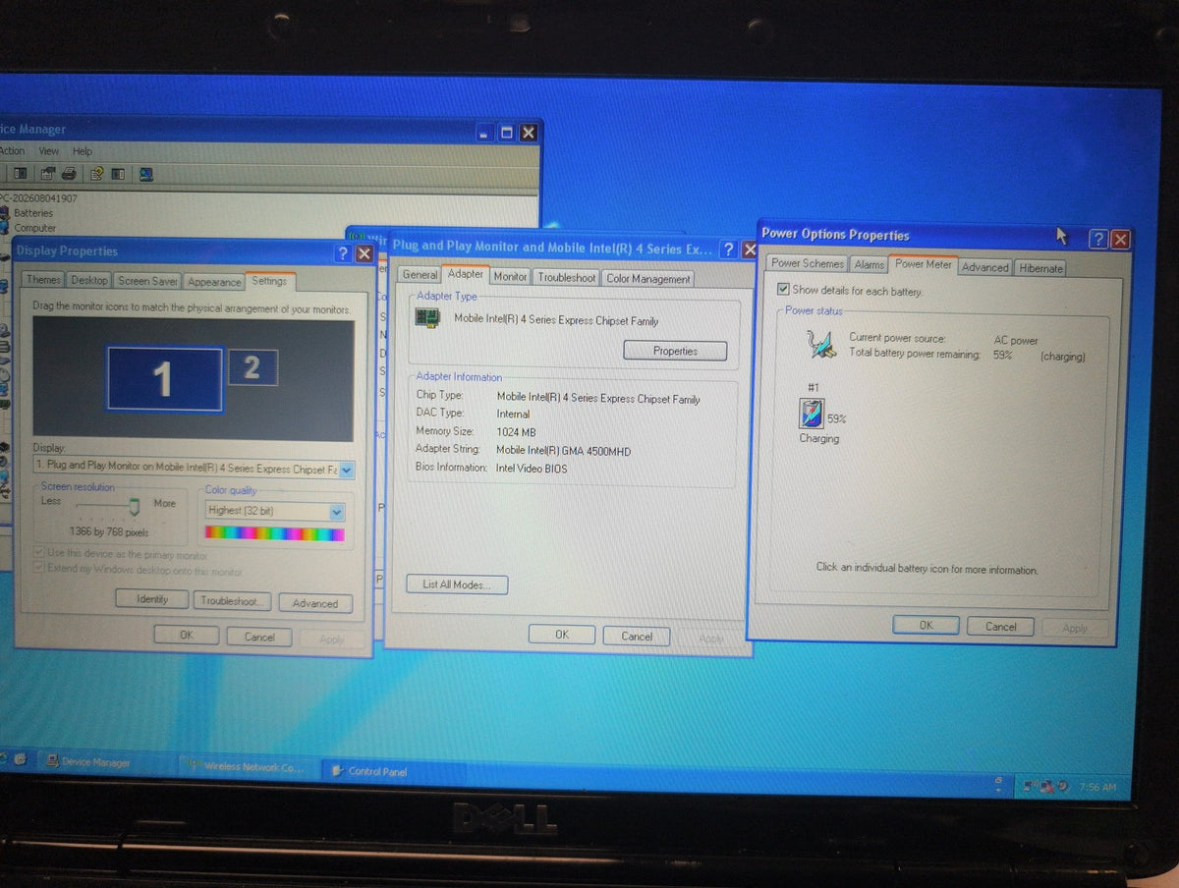
Task: Switch to the Themes tab in Display Properties
Action: [x=43, y=280]
